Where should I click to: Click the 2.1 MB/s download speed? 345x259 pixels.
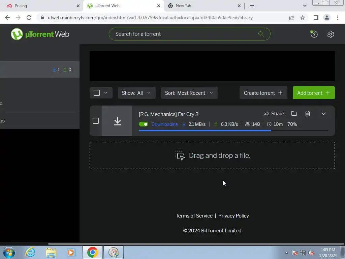pyautogui.click(x=197, y=124)
